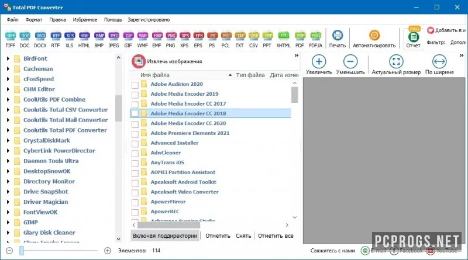
Task: Click the Извлечь изображения icon
Action: (x=138, y=61)
